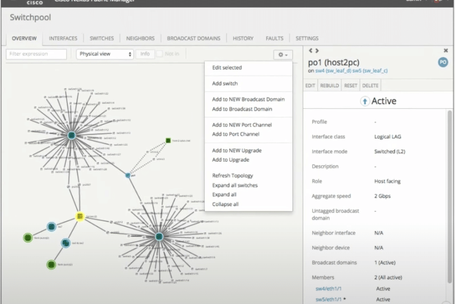This screenshot has height=304, width=455.
Task: Choose Add switch from the menu
Action: (x=248, y=83)
